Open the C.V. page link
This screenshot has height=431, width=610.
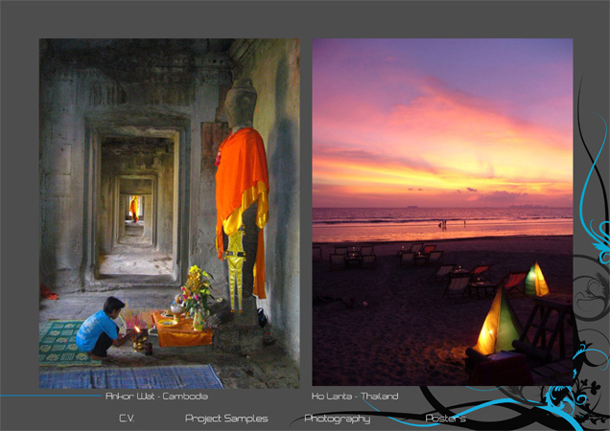127,419
